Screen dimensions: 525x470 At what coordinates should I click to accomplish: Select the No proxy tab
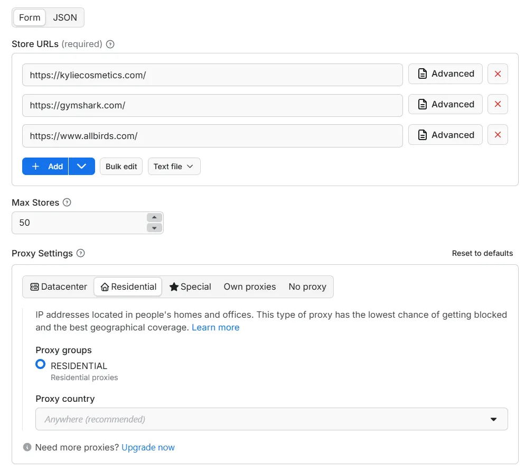pyautogui.click(x=307, y=287)
